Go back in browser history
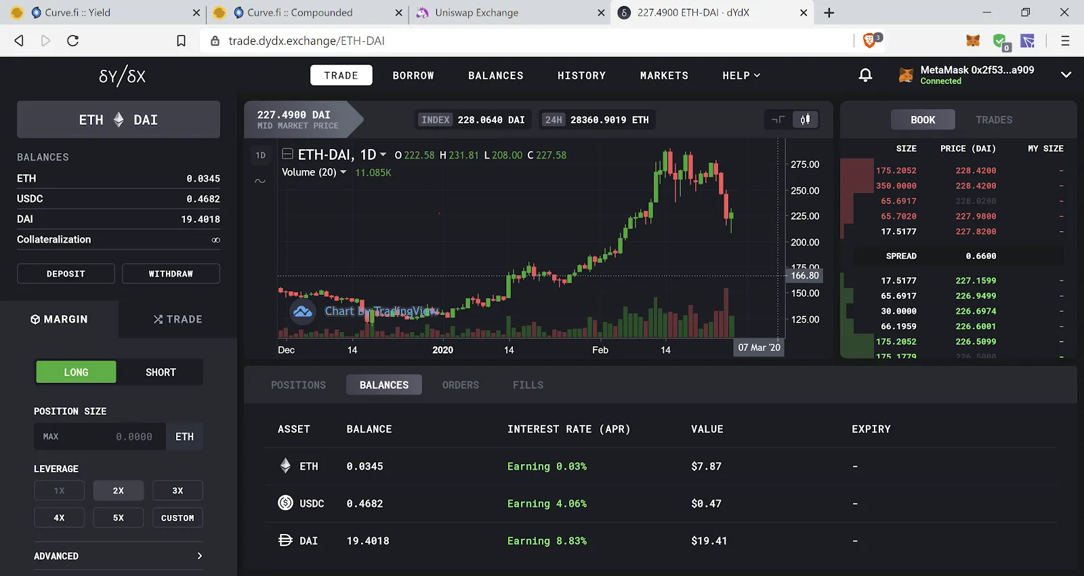This screenshot has width=1084, height=576. pyautogui.click(x=19, y=41)
